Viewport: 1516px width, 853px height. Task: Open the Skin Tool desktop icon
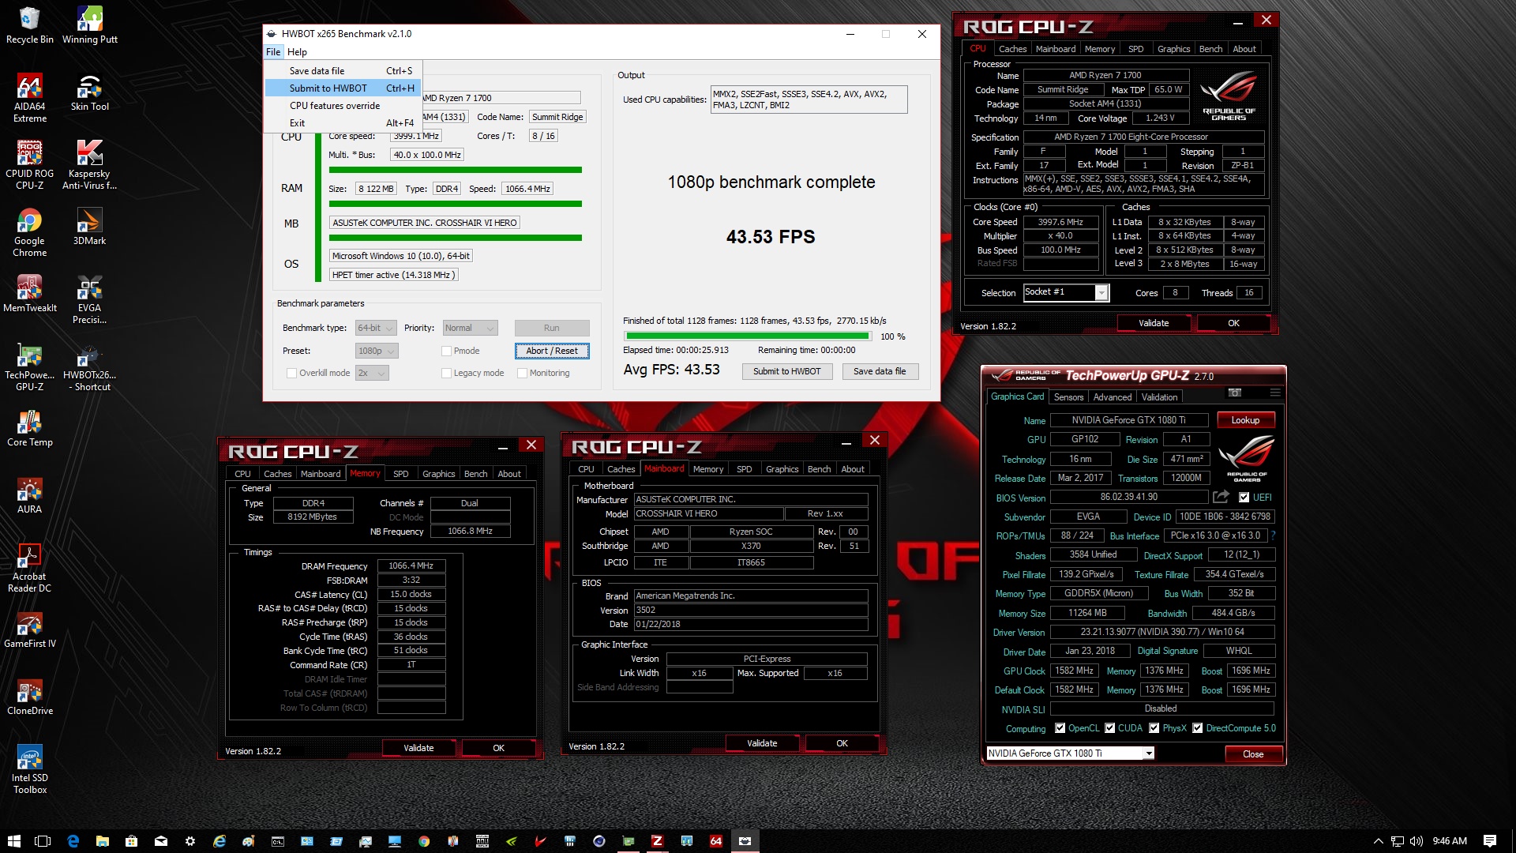click(x=89, y=92)
